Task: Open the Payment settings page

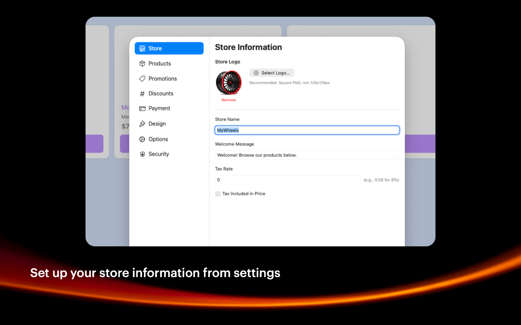Action: click(x=159, y=108)
